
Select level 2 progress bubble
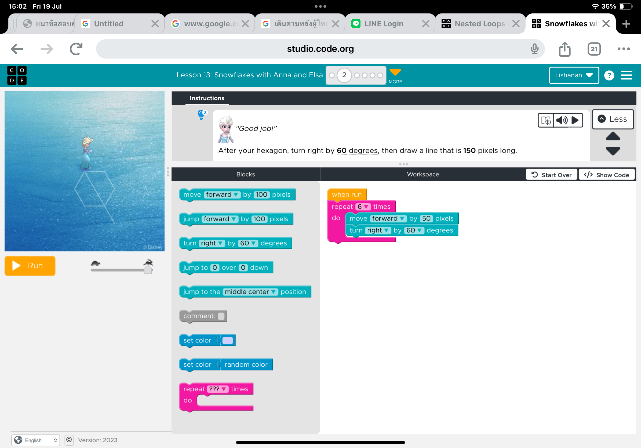pyautogui.click(x=344, y=75)
